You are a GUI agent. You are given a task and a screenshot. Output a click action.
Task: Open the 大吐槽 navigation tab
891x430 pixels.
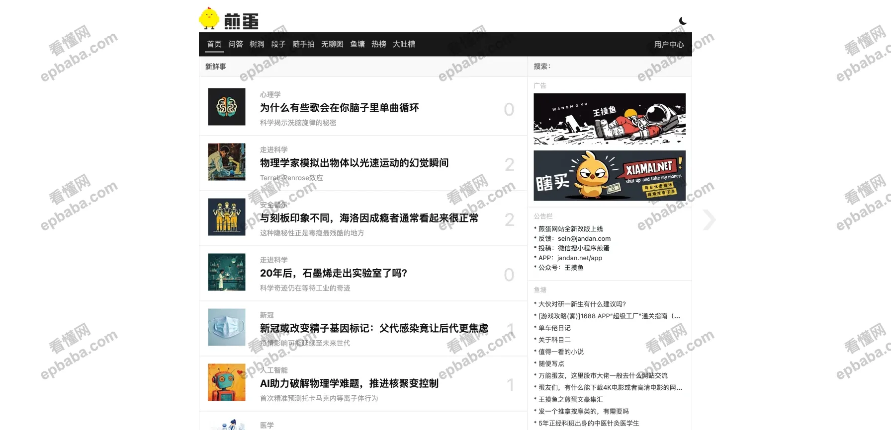404,44
